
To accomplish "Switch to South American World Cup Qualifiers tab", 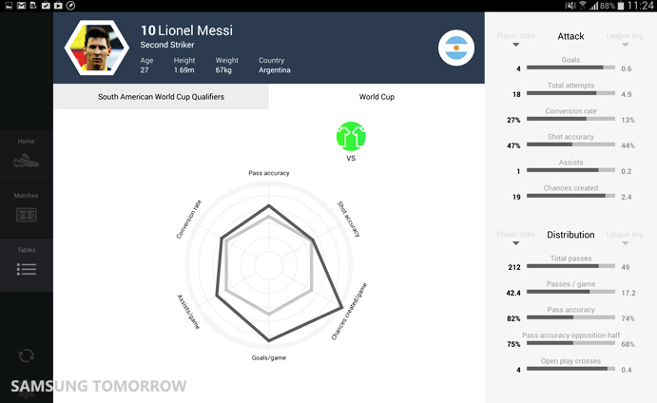I will (x=161, y=97).
